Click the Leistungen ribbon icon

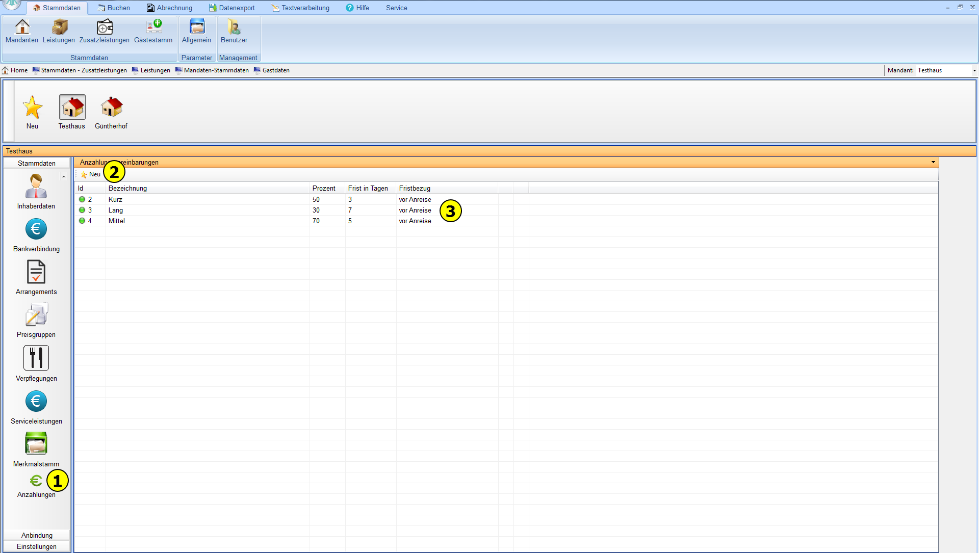pyautogui.click(x=59, y=31)
